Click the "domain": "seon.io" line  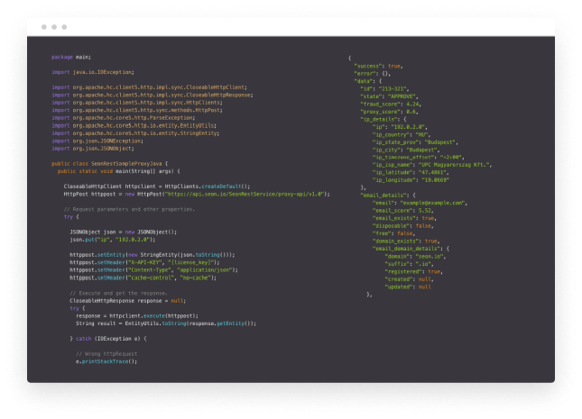(x=415, y=256)
